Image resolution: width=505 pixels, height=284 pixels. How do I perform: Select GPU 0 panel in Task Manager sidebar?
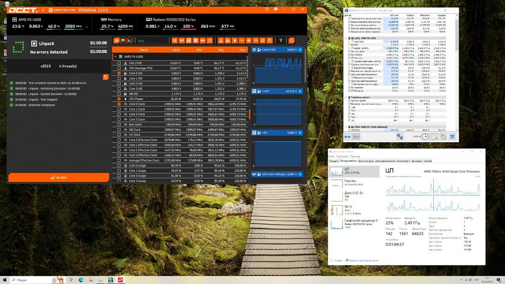pyautogui.click(x=353, y=223)
